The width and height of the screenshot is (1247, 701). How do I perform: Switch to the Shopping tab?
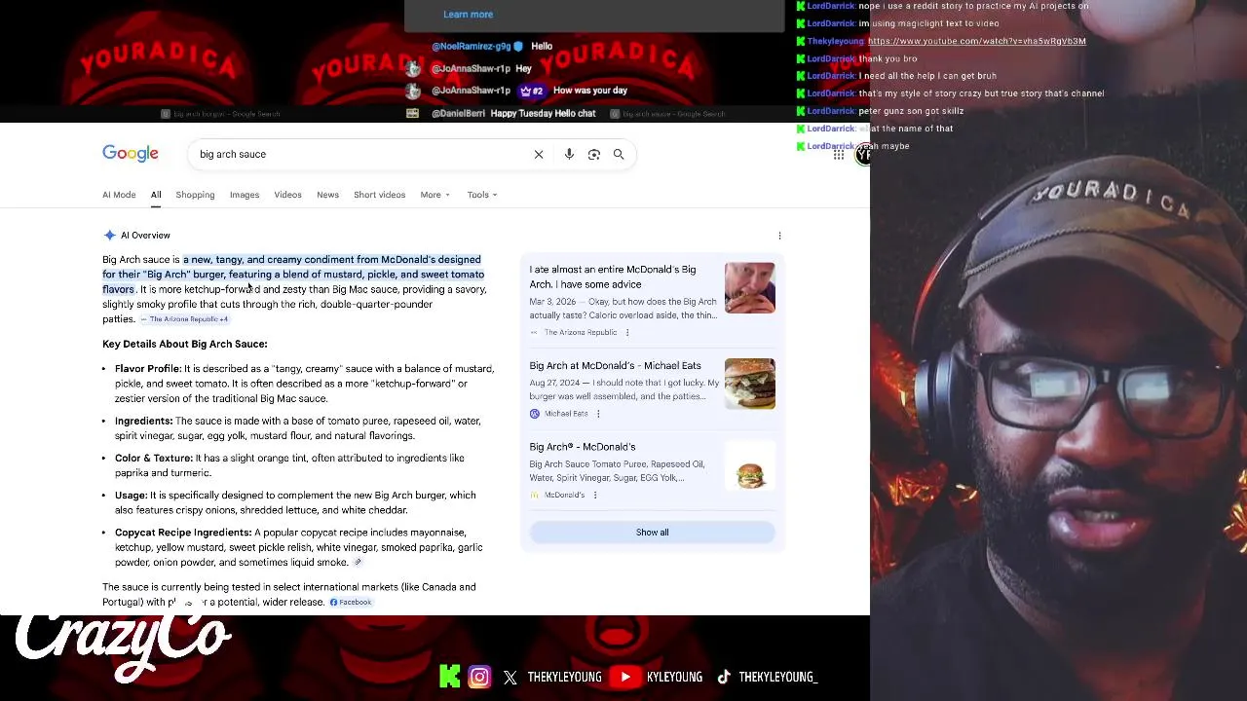click(x=195, y=195)
